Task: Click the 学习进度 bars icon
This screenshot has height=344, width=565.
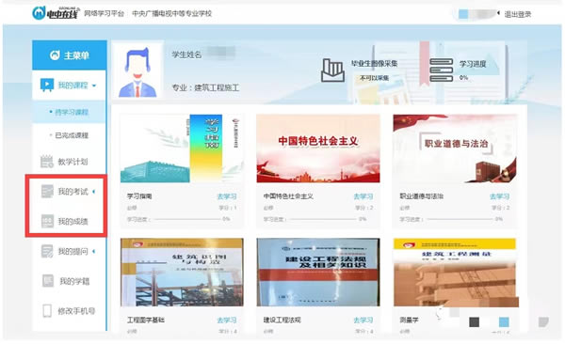Action: point(441,70)
